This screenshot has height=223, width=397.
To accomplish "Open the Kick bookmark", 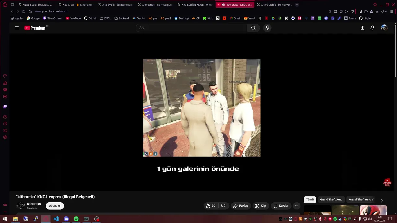I will [x=208, y=18].
